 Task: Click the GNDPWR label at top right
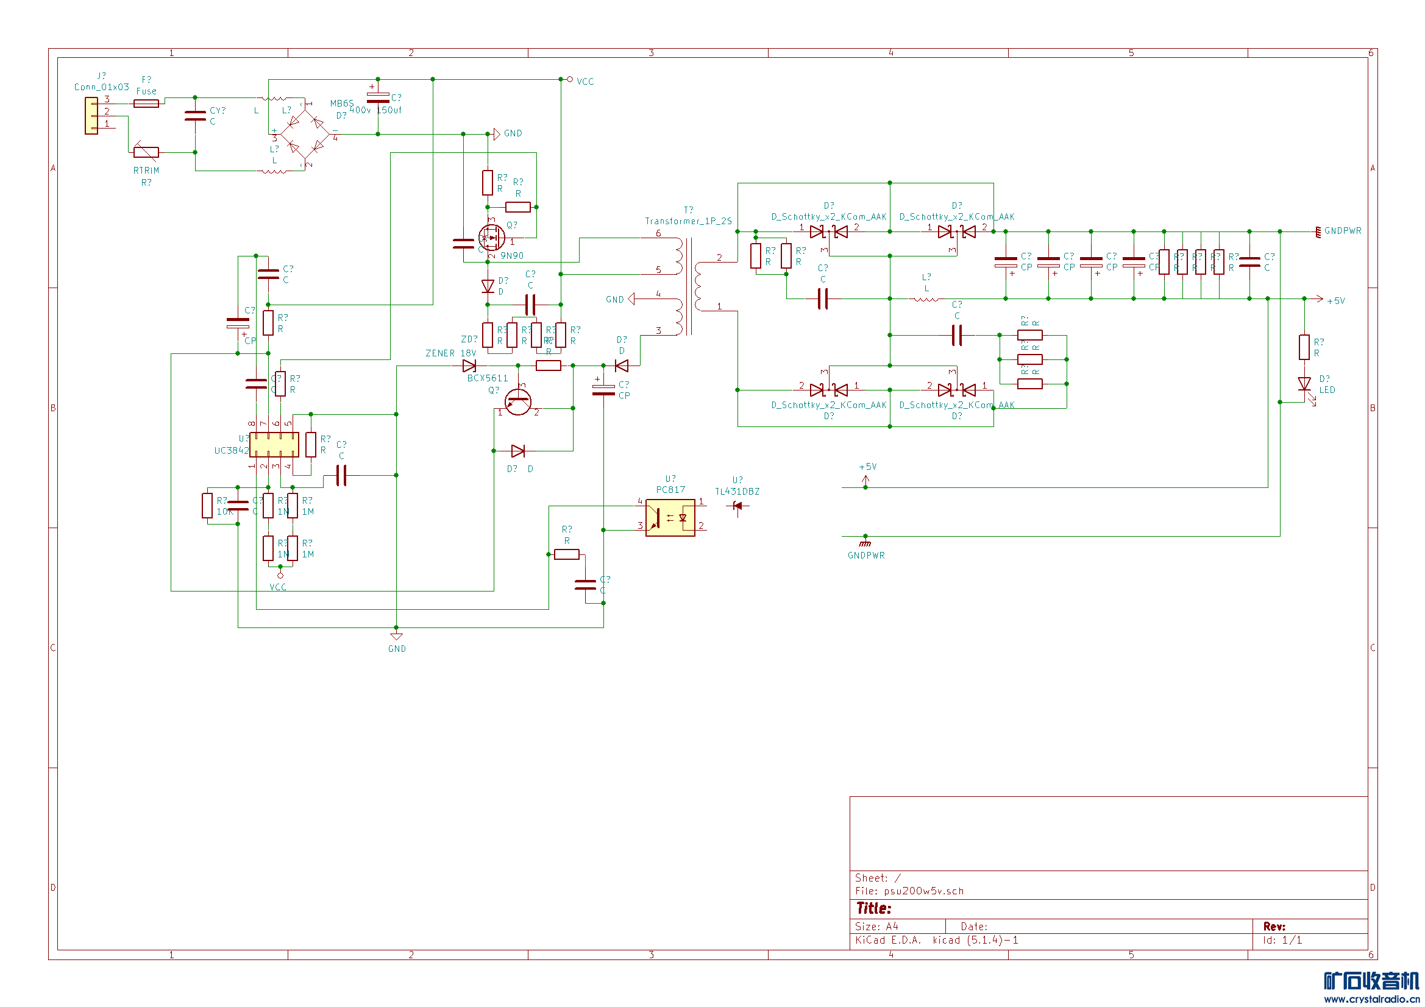[1342, 231]
